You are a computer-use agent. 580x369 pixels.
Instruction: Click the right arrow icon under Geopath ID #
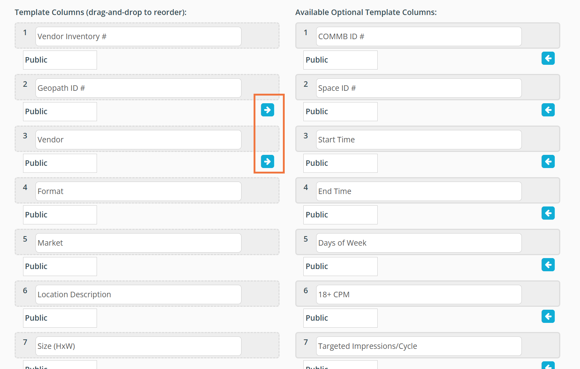pyautogui.click(x=267, y=110)
